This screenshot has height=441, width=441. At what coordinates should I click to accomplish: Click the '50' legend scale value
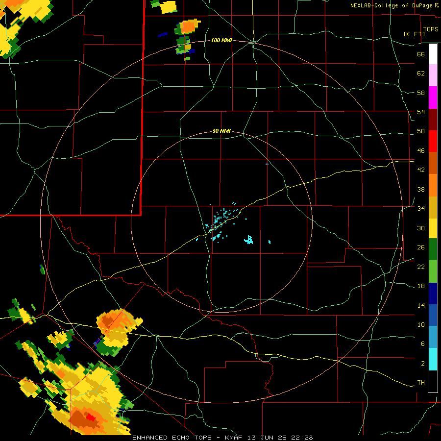[421, 131]
